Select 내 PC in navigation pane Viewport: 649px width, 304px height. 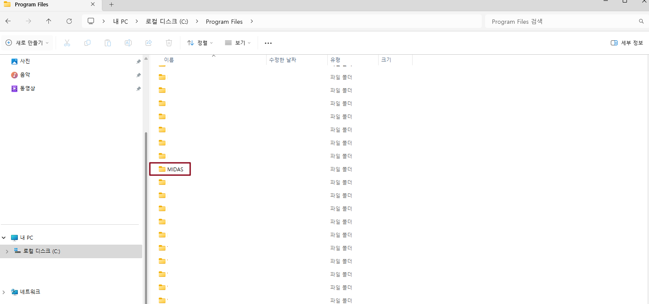coord(27,238)
